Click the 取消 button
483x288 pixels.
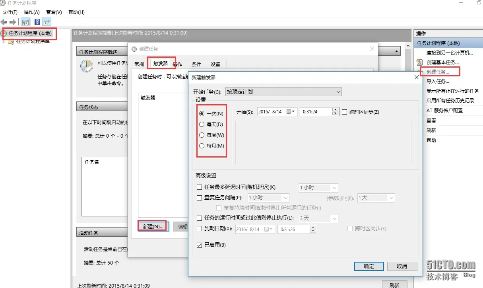[x=402, y=266]
